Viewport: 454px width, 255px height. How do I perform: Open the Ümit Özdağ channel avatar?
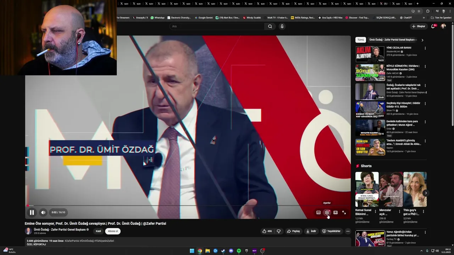(28, 231)
